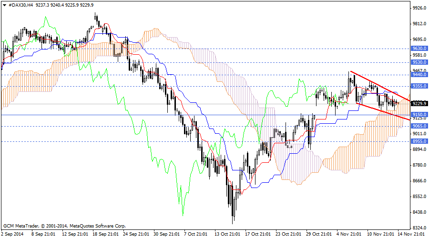Click the 9926.0 price scale value

tap(419, 8)
